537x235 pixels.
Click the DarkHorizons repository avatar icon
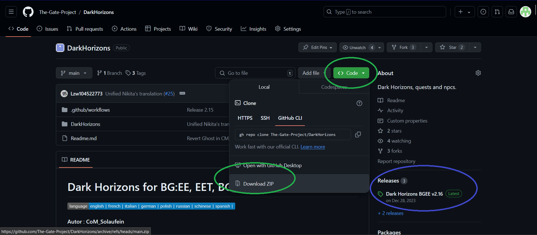(60, 48)
